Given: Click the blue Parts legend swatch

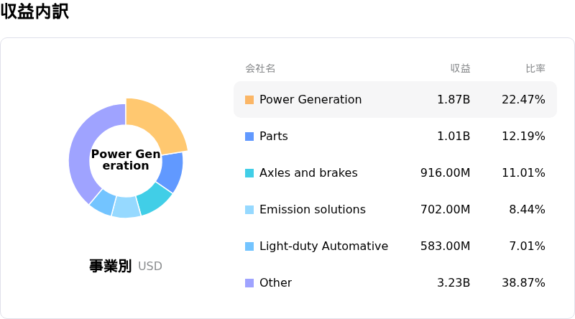Looking at the screenshot, I should (x=249, y=137).
